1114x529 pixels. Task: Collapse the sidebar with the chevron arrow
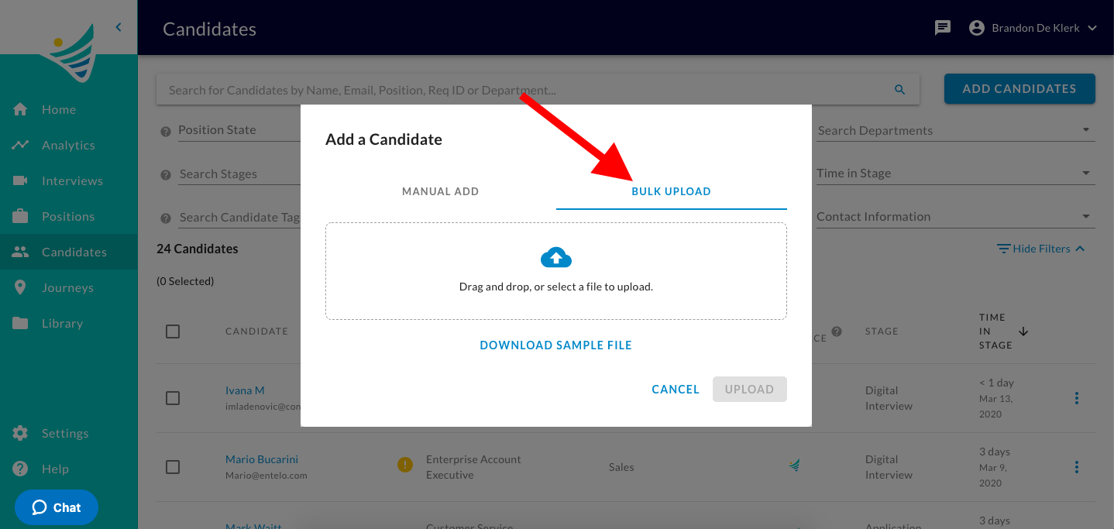pos(119,27)
